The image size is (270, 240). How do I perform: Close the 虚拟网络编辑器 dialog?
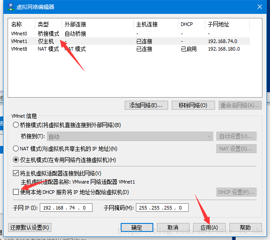[x=260, y=7]
